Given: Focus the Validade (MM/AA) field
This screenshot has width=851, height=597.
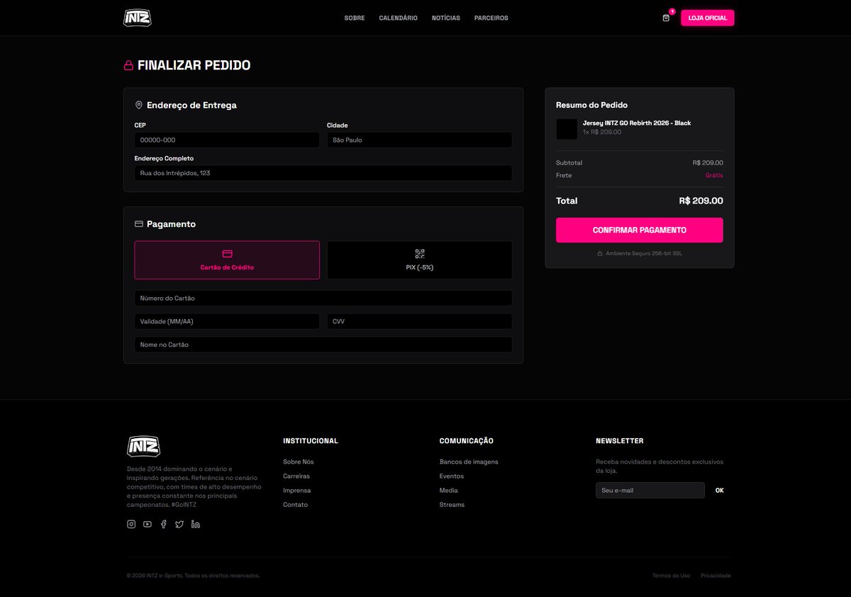Looking at the screenshot, I should pos(227,321).
